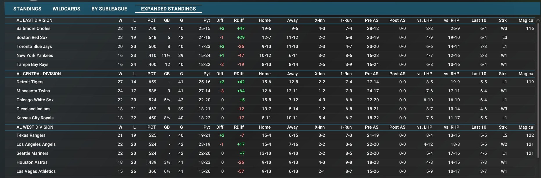Click AL West Last 10 column header
The height and width of the screenshot is (178, 541).
pyautogui.click(x=479, y=127)
